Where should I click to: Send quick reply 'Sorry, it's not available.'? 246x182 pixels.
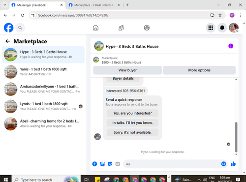[x=132, y=132]
